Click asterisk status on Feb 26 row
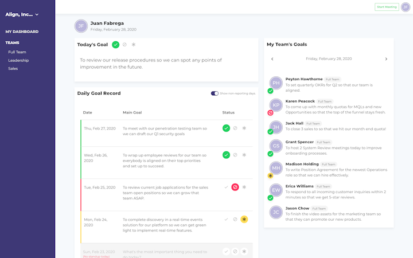 point(244,155)
